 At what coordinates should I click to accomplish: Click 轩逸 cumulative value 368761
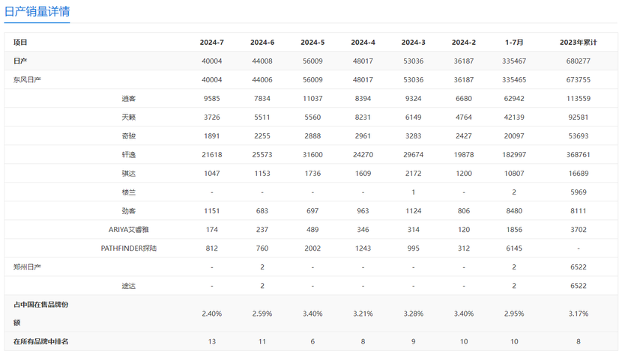coord(579,154)
